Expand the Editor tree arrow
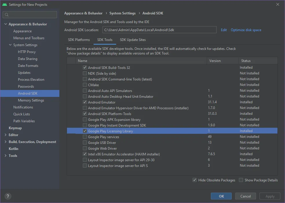The image size is (285, 203). tap(6, 135)
